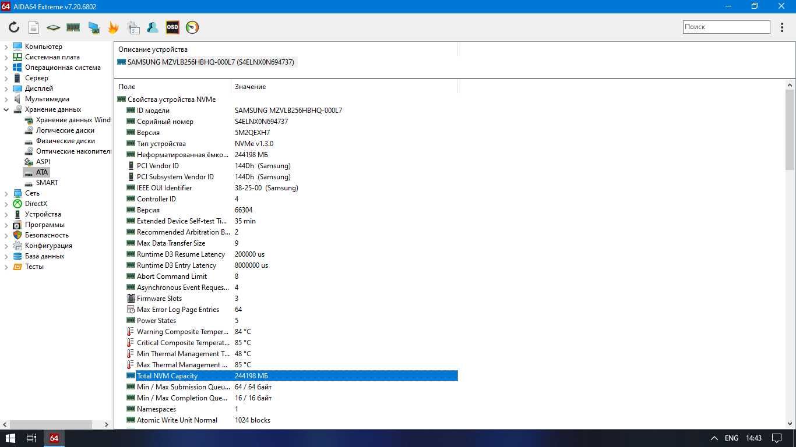Select the Power States row
This screenshot has height=447, width=796.
(291, 321)
